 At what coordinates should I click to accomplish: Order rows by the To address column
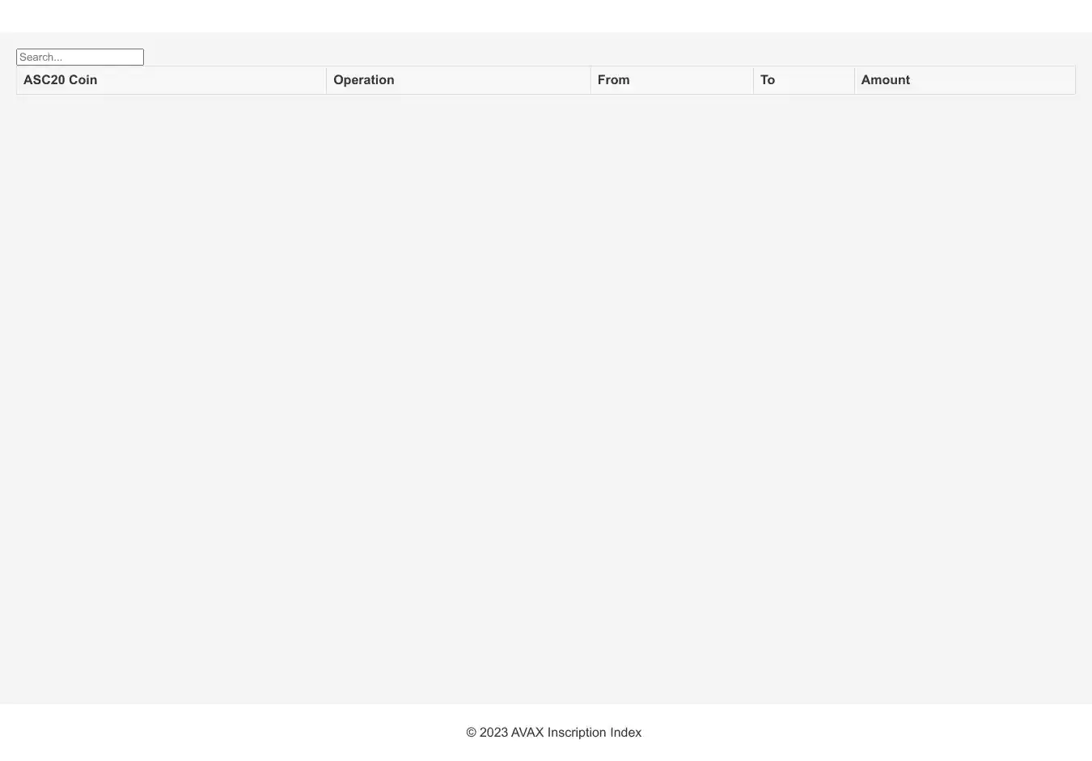pos(803,80)
